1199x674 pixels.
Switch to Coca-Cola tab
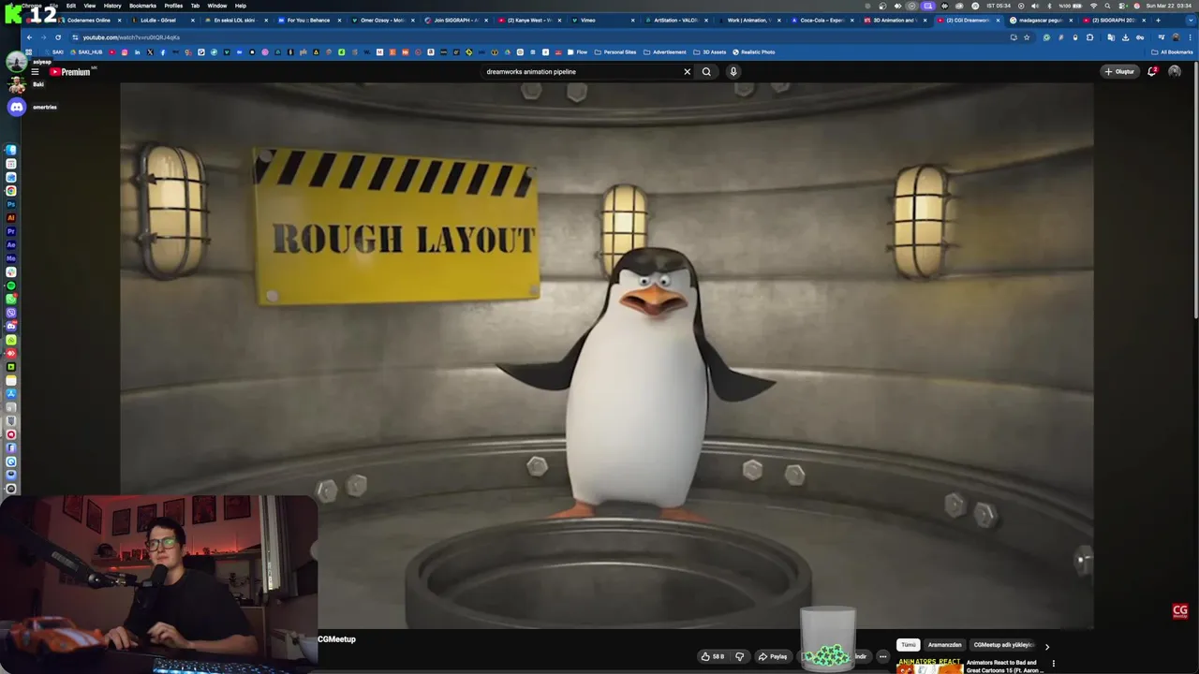(822, 20)
